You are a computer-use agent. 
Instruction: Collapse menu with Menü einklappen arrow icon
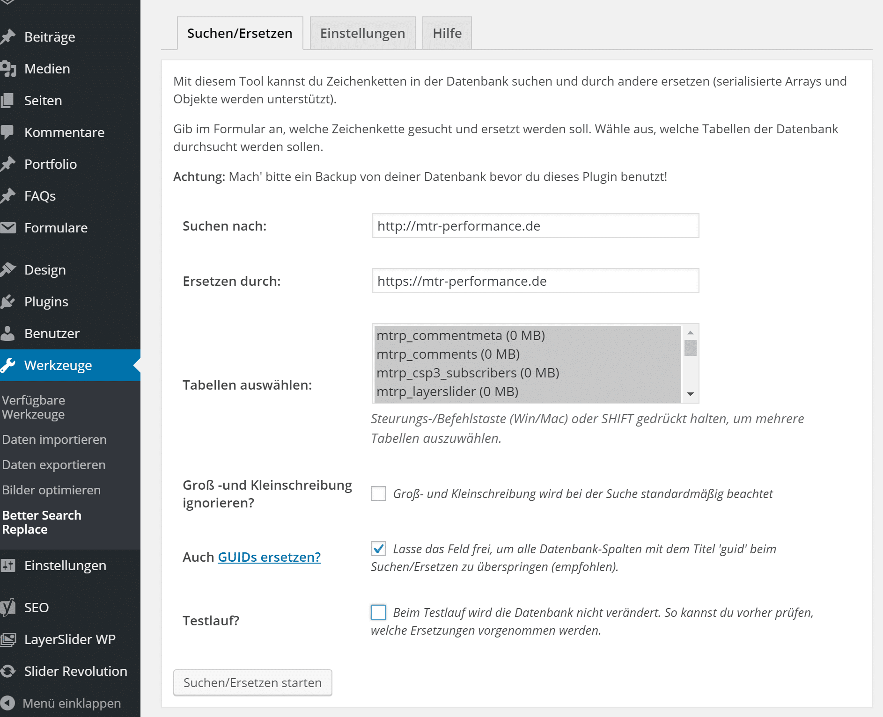8,703
